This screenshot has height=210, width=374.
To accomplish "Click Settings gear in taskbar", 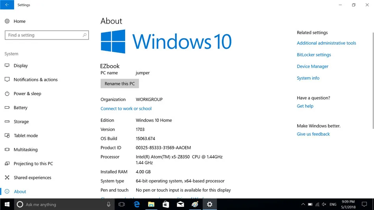I will [210, 204].
